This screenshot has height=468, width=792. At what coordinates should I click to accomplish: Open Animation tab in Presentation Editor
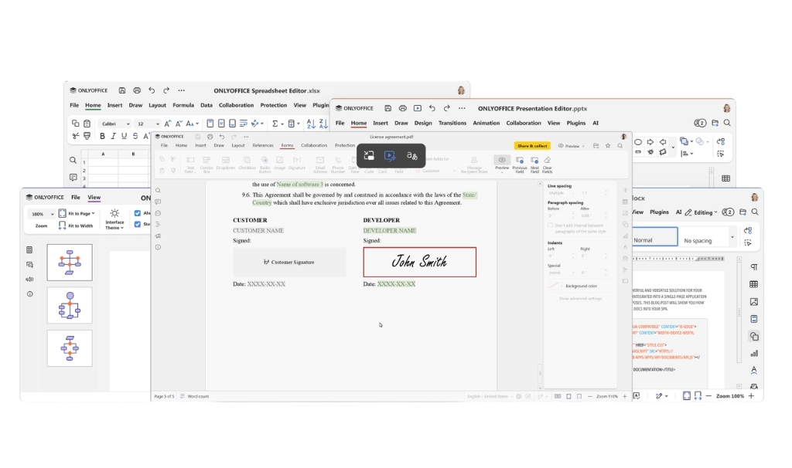coord(486,123)
